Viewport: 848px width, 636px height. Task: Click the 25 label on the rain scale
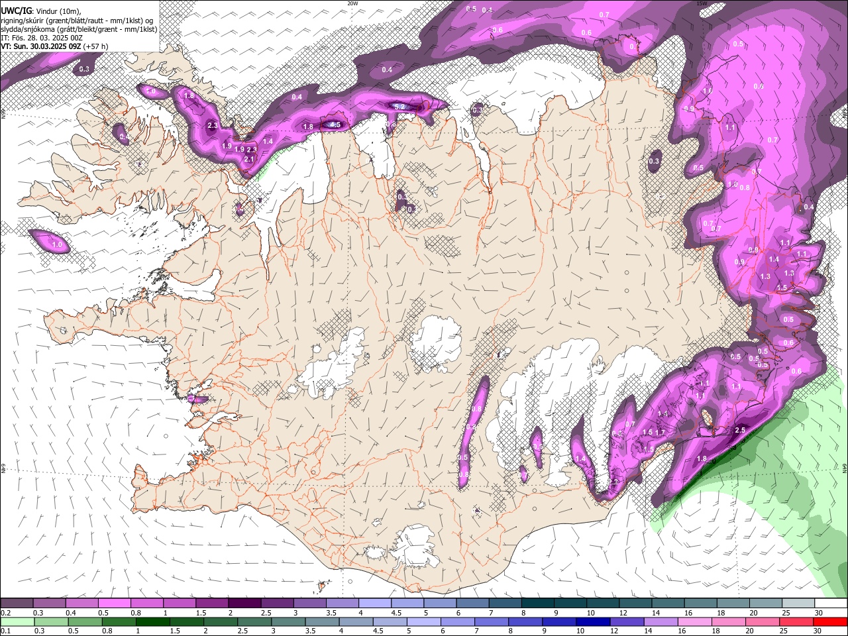click(x=784, y=631)
